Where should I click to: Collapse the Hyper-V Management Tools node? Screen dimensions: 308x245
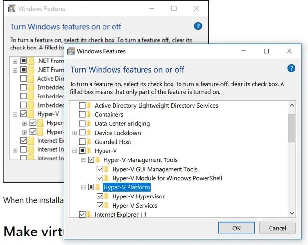coord(83,160)
